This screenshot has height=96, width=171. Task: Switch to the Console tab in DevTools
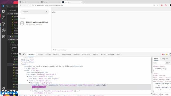pyautogui.click(x=40, y=54)
